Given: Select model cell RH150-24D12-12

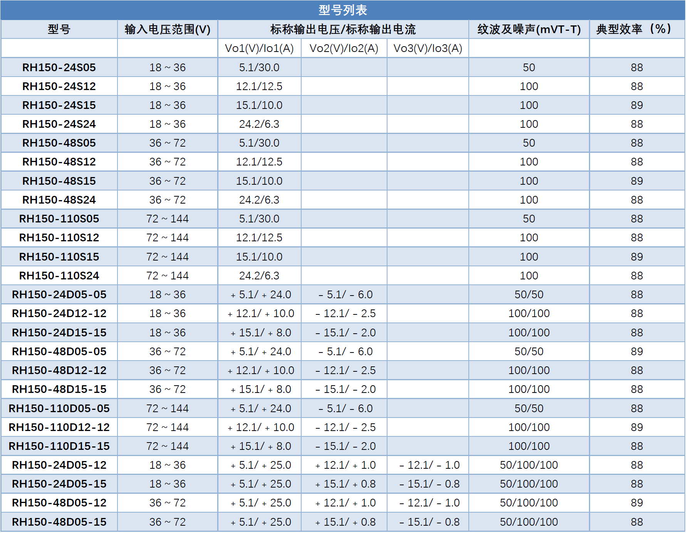Looking at the screenshot, I should tap(59, 313).
